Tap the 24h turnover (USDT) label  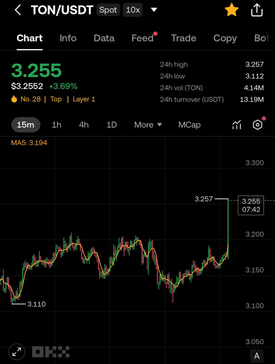click(192, 100)
